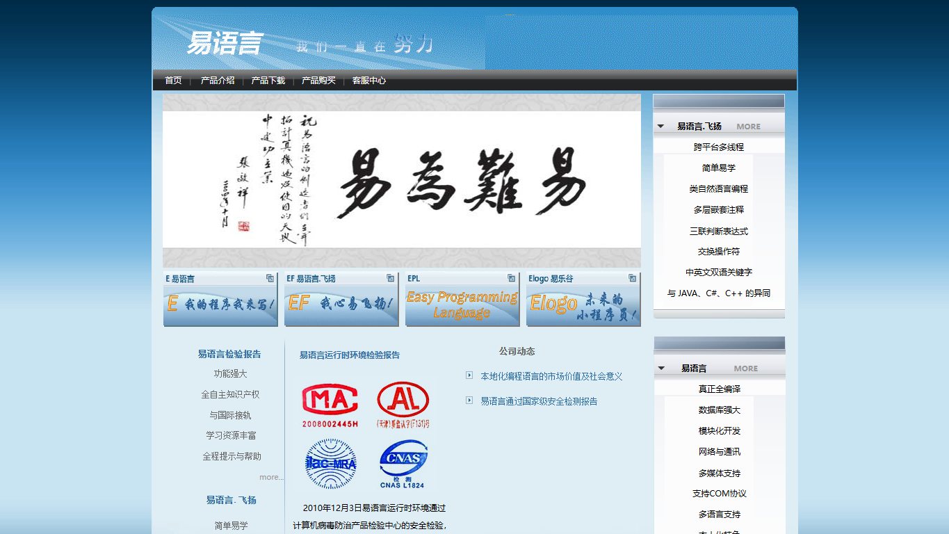Open 三联判断表达式 sidebar item

[719, 231]
